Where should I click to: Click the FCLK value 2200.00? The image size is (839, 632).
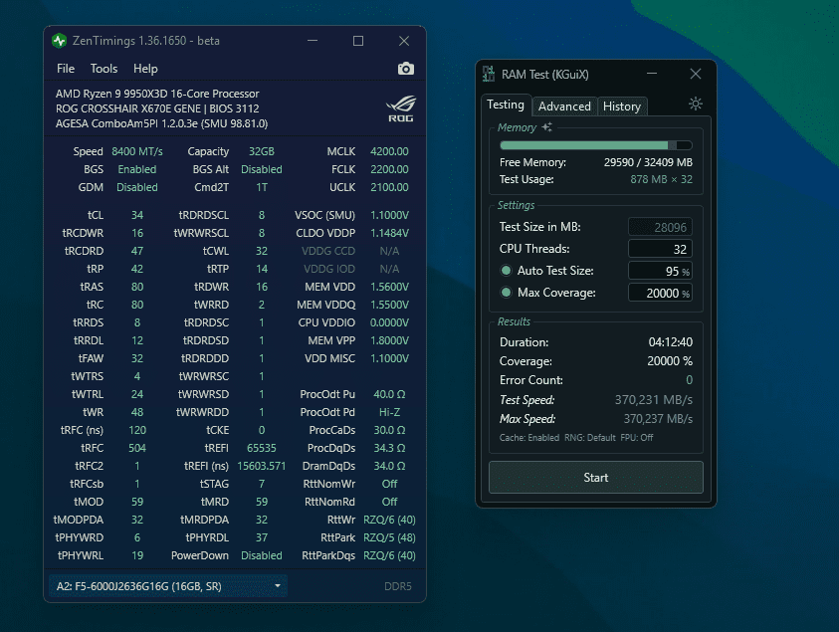point(389,169)
